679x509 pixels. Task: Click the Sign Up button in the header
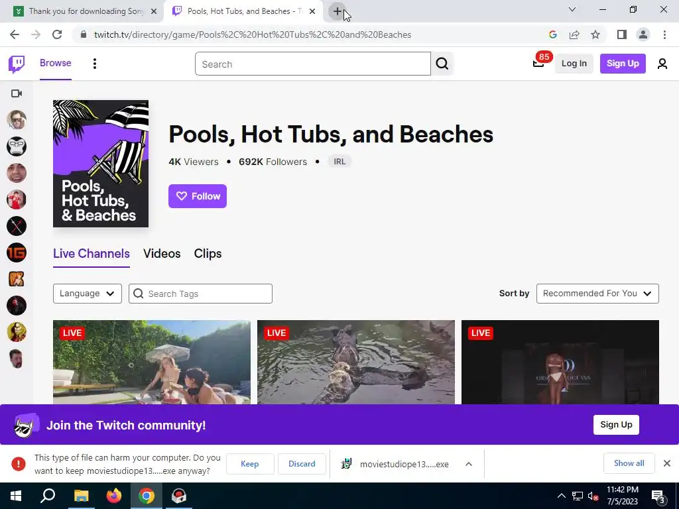pyautogui.click(x=623, y=64)
